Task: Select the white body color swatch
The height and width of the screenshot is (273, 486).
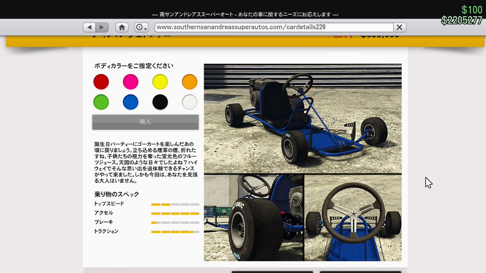Action: point(190,102)
